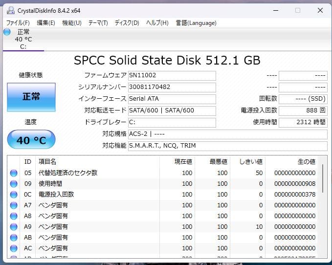Click the serial number field 30081170482
Image resolution: width=332 pixels, height=265 pixels.
click(x=172, y=87)
